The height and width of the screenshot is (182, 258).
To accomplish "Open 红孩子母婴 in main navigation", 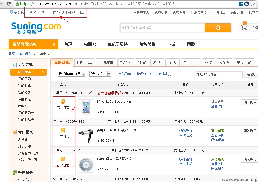I will click(118, 44).
